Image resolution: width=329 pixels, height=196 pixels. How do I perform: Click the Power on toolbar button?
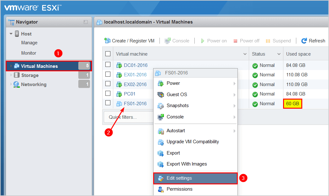point(214,41)
